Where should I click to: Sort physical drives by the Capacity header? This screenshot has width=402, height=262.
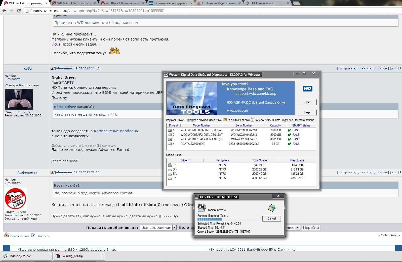pyautogui.click(x=275, y=125)
